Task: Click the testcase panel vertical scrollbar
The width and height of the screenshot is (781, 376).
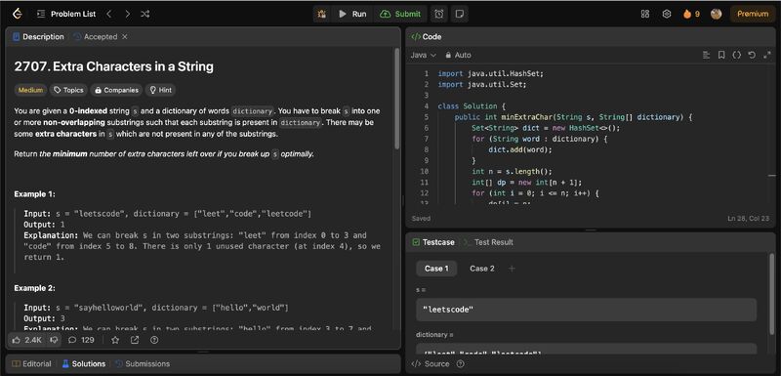Action: click(772, 294)
